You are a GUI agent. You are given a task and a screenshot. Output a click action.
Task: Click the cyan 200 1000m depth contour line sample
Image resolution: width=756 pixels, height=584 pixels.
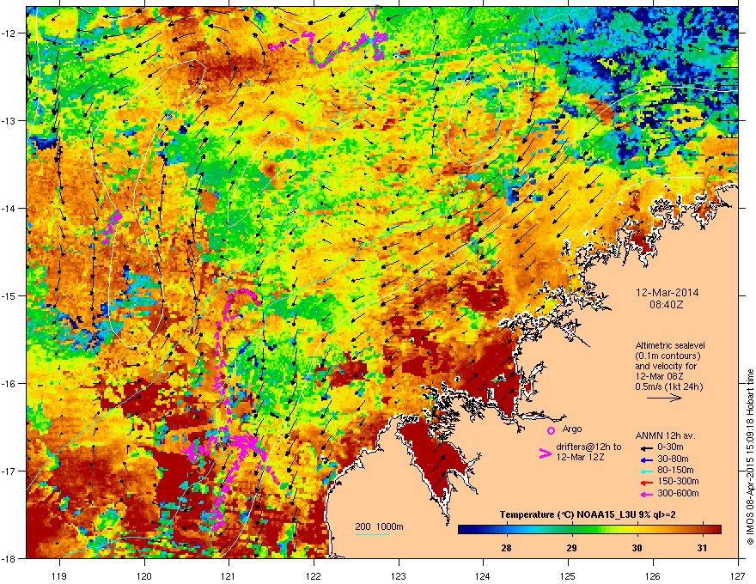click(x=373, y=534)
